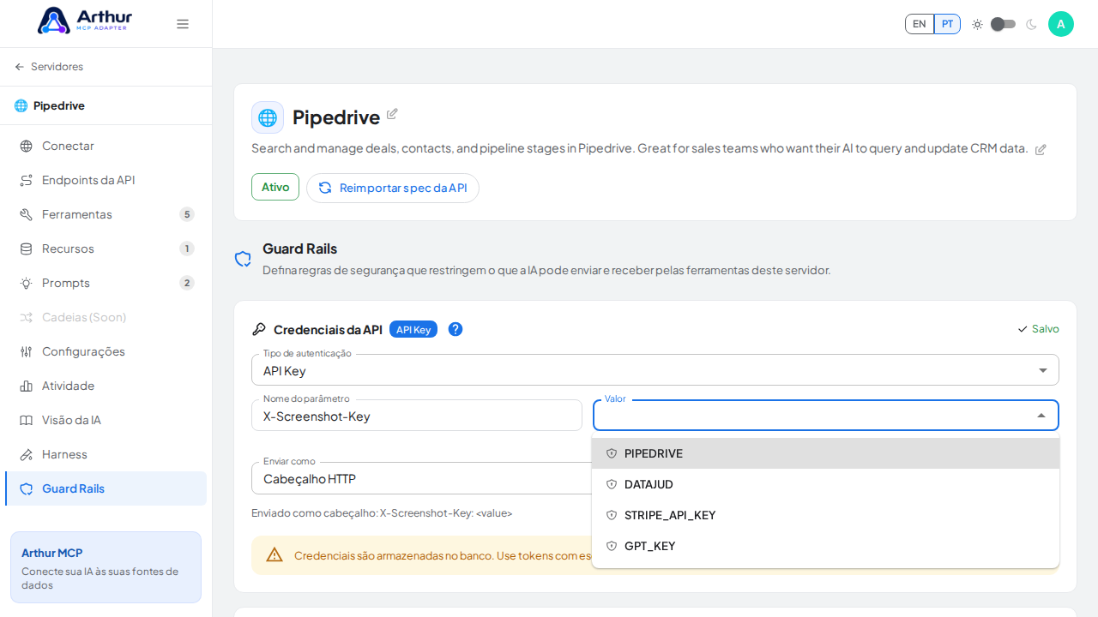Collapse the Valor dropdown with its arrow
This screenshot has height=617, width=1098.
tap(1041, 416)
